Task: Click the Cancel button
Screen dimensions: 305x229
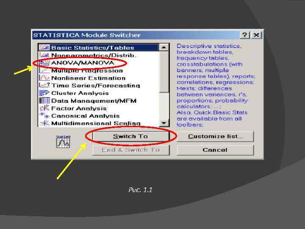Action: pyautogui.click(x=215, y=150)
